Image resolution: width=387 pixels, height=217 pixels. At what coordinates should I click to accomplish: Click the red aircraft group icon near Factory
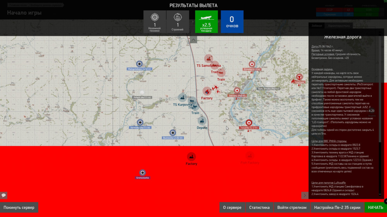216,89
